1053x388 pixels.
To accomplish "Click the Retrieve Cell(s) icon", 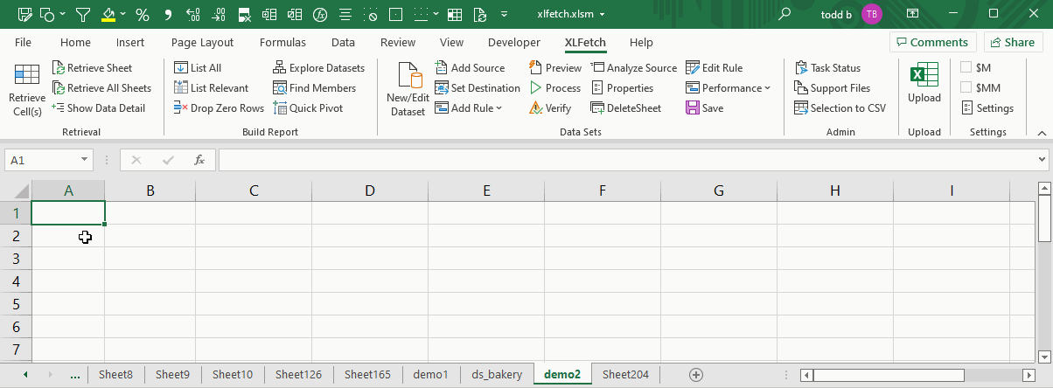I will 27,76.
